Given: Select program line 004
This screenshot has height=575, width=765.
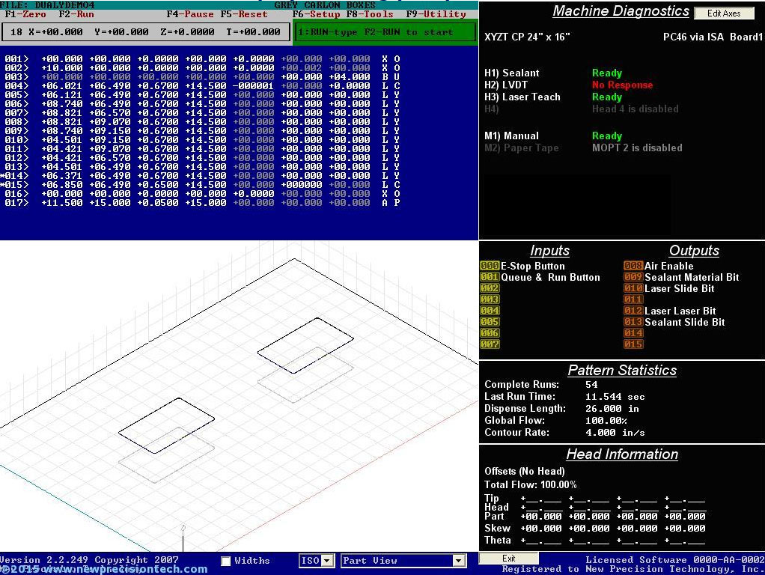Looking at the screenshot, I should click(x=202, y=86).
